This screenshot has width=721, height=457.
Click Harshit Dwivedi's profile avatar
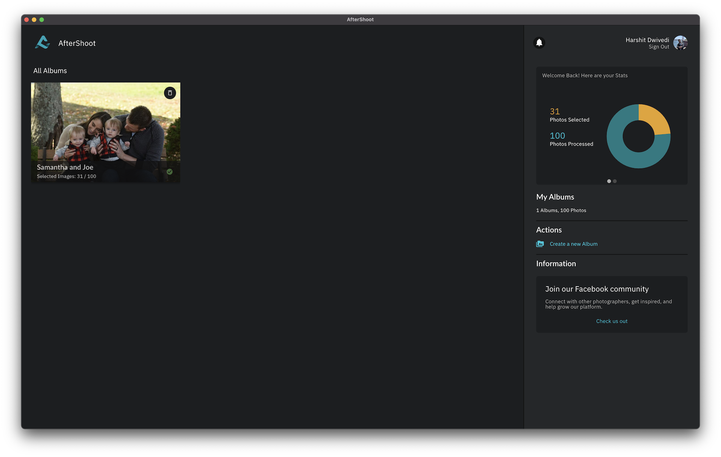[680, 43]
